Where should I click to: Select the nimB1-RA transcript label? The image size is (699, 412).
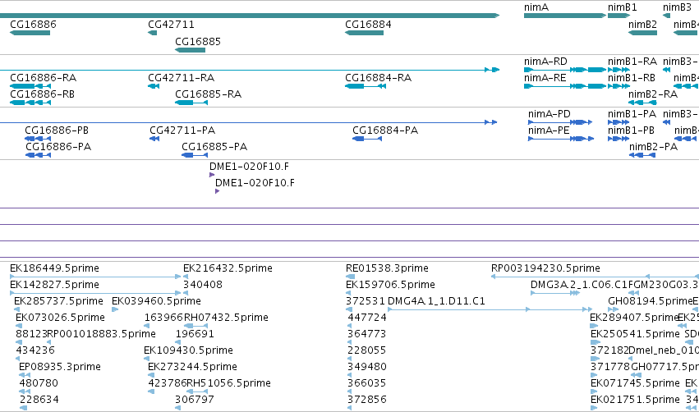[x=632, y=62]
